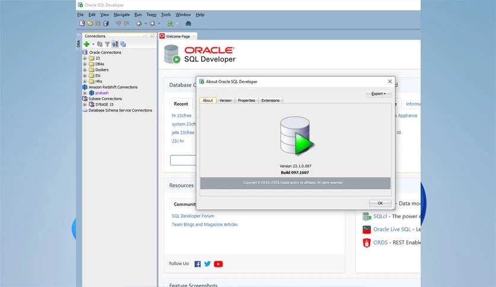Expand the SYBASE 15 connection node
496x287 pixels.
85,104
